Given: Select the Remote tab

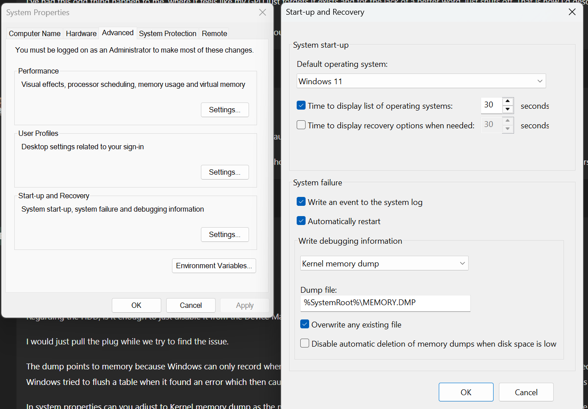Looking at the screenshot, I should pos(214,33).
